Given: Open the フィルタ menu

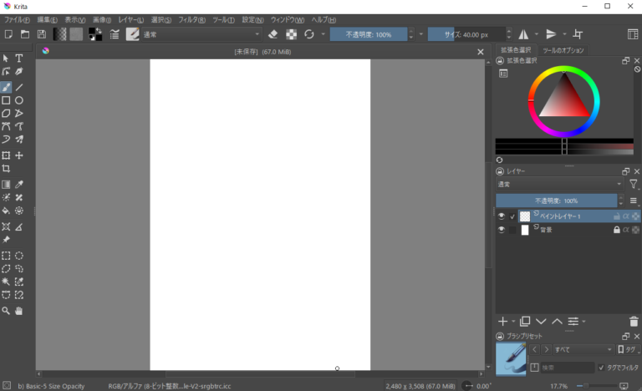Looking at the screenshot, I should pyautogui.click(x=192, y=19).
